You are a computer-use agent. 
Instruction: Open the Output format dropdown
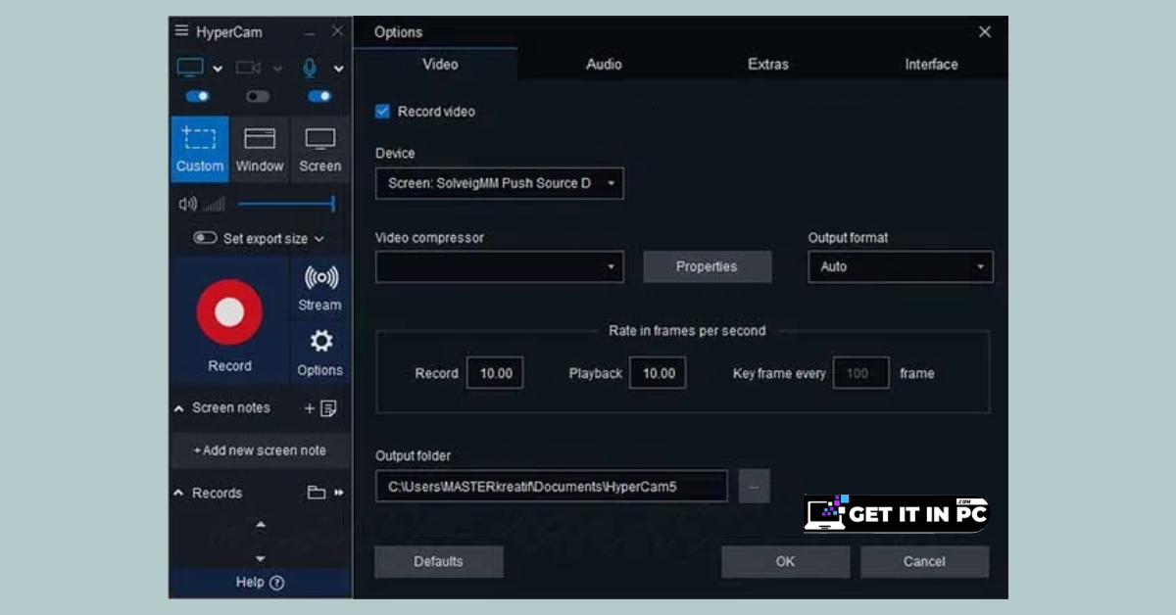(901, 266)
